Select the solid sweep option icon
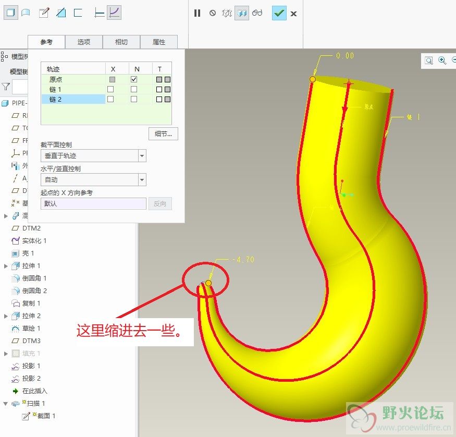The image size is (456, 437). [x=11, y=13]
